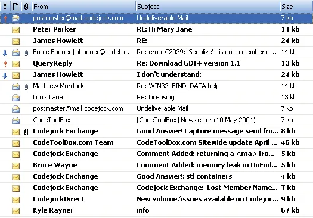Viewport: 313px width, 218px height.
Task: Click the open envelope icon for Louis Lane
Action: 16,98
